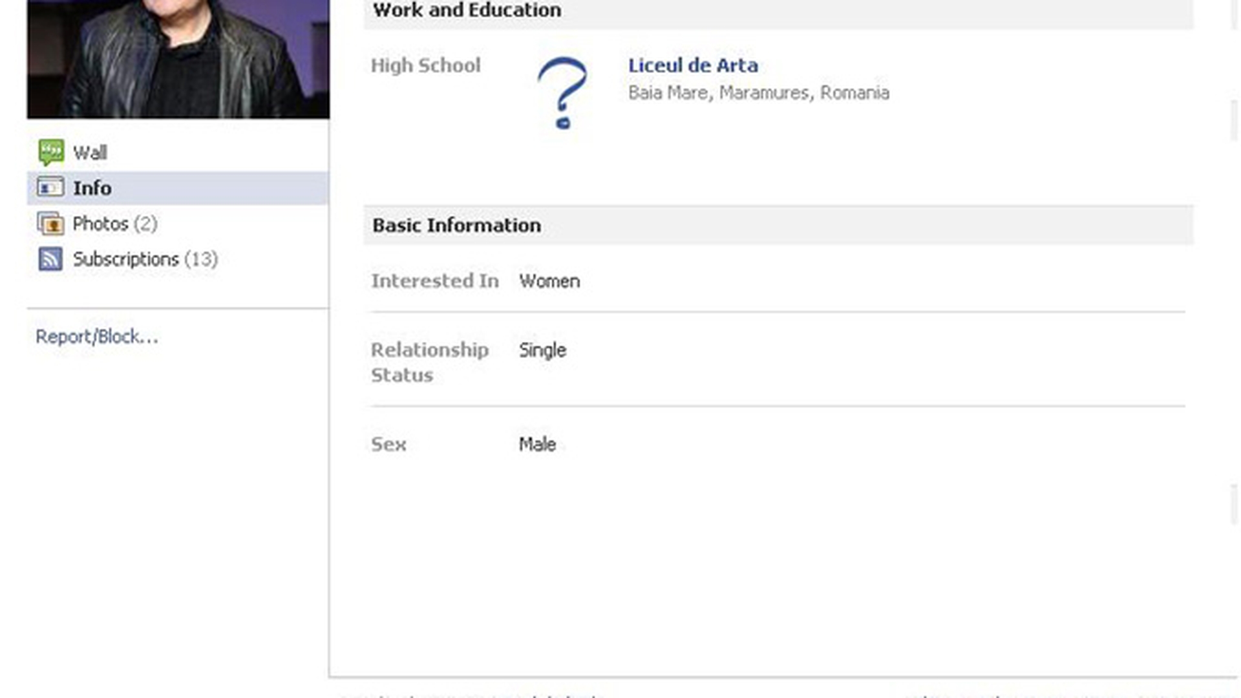Open the Liceul de Arta page link

point(693,65)
